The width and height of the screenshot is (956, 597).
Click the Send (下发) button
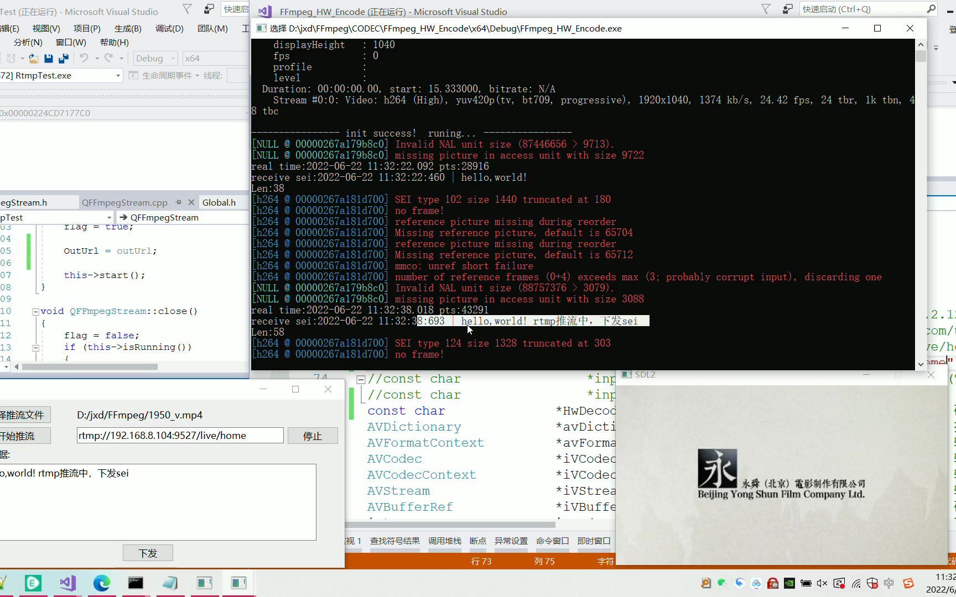click(148, 553)
